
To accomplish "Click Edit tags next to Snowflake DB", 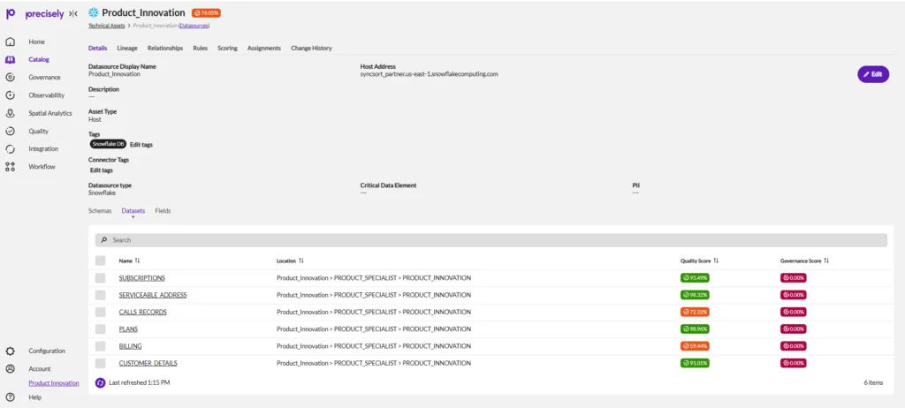I will click(141, 145).
